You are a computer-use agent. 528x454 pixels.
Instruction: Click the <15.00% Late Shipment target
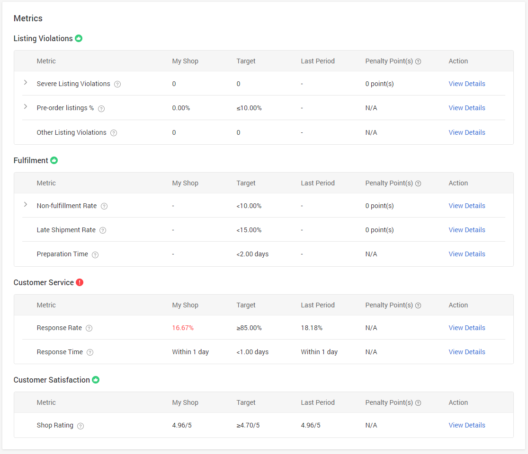click(x=249, y=230)
